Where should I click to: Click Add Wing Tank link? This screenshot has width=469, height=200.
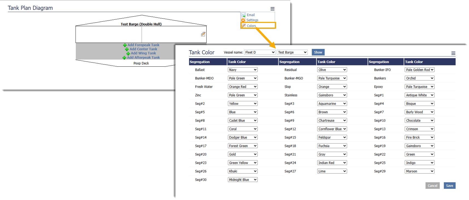[x=143, y=53]
